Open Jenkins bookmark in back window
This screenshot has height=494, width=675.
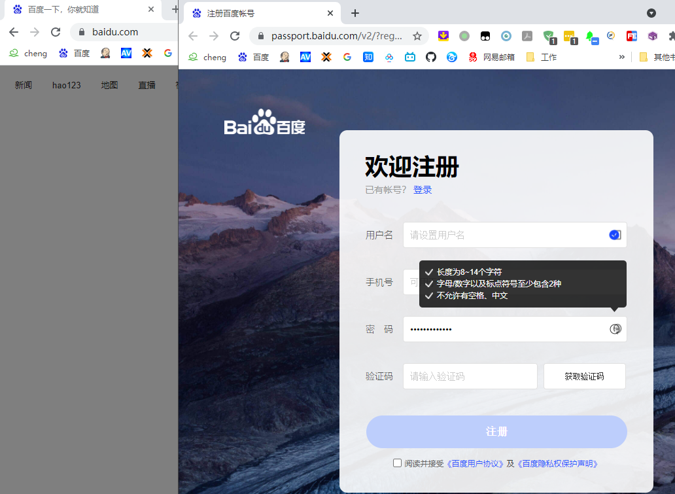105,53
